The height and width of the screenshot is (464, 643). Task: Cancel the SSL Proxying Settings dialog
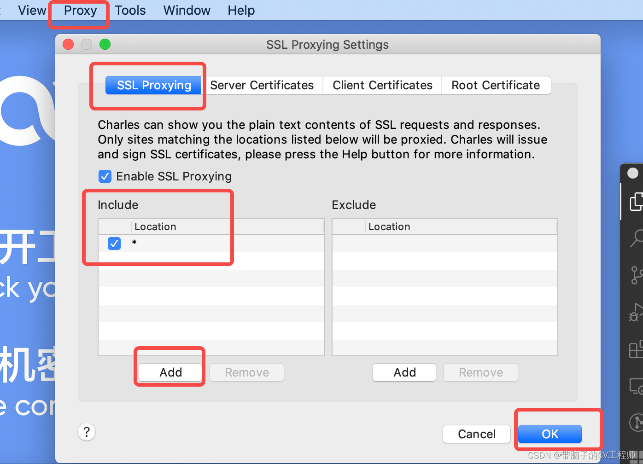tap(477, 434)
